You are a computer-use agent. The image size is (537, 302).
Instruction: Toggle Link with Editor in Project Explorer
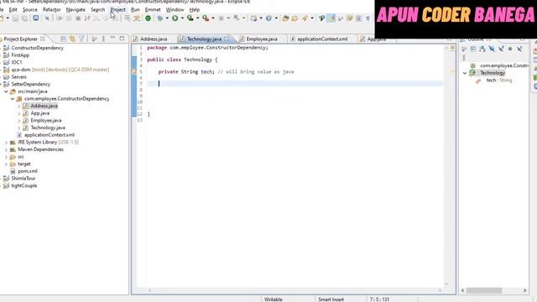tap(72, 39)
